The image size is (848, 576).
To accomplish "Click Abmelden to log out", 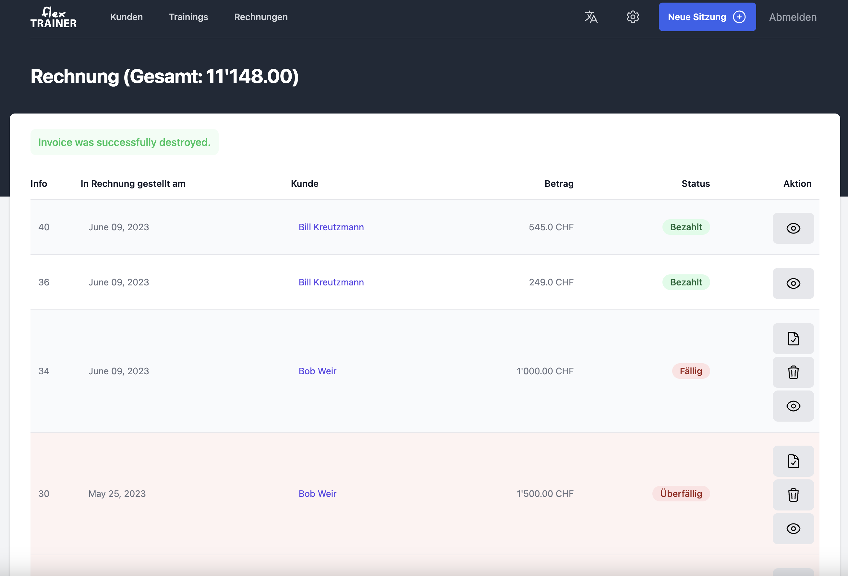I will tap(792, 17).
